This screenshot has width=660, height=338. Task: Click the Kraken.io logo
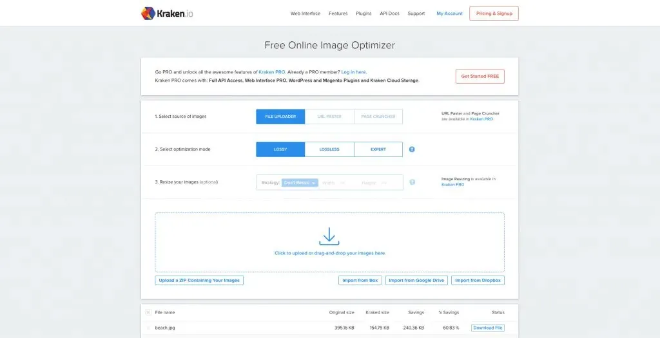click(167, 14)
